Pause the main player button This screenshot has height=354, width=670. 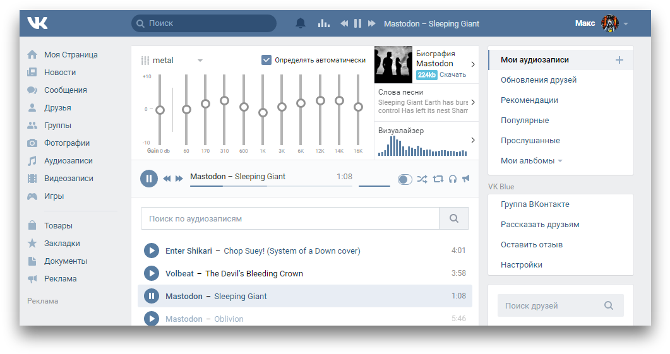pos(148,179)
